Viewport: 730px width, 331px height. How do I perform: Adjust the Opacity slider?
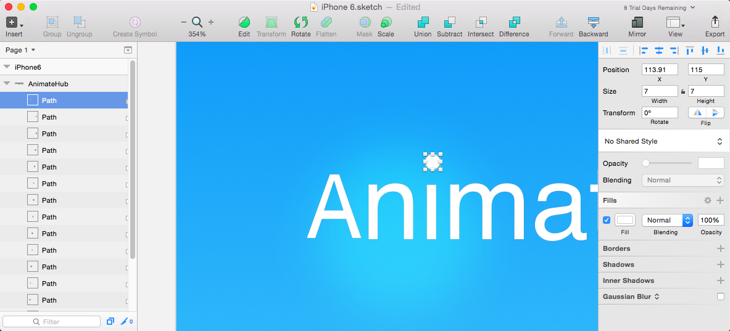point(666,163)
